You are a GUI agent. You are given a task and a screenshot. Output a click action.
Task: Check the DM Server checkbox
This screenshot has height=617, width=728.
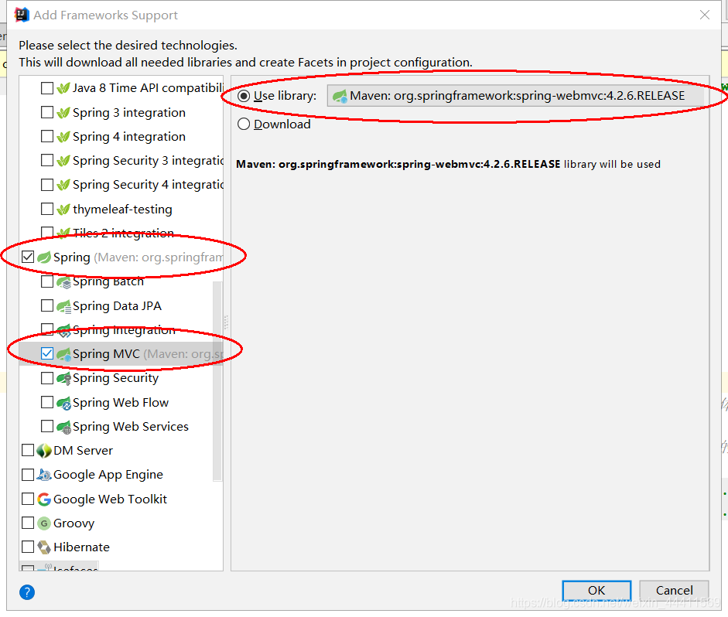[28, 451]
